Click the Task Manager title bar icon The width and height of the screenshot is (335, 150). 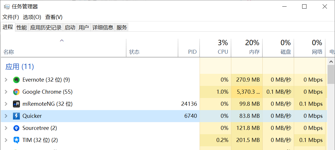point(7,7)
